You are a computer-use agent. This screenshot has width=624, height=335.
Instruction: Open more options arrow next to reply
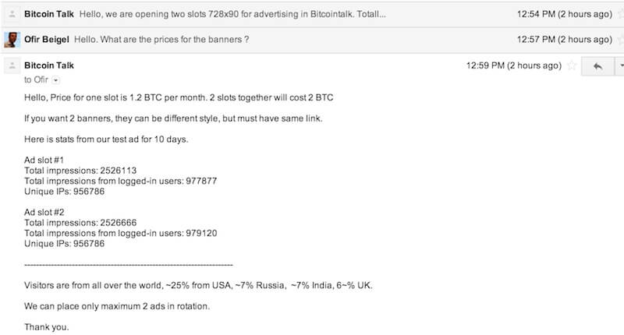pyautogui.click(x=619, y=66)
